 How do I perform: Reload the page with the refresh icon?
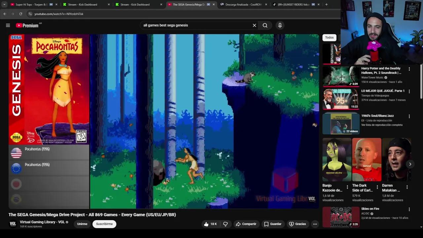pos(20,14)
